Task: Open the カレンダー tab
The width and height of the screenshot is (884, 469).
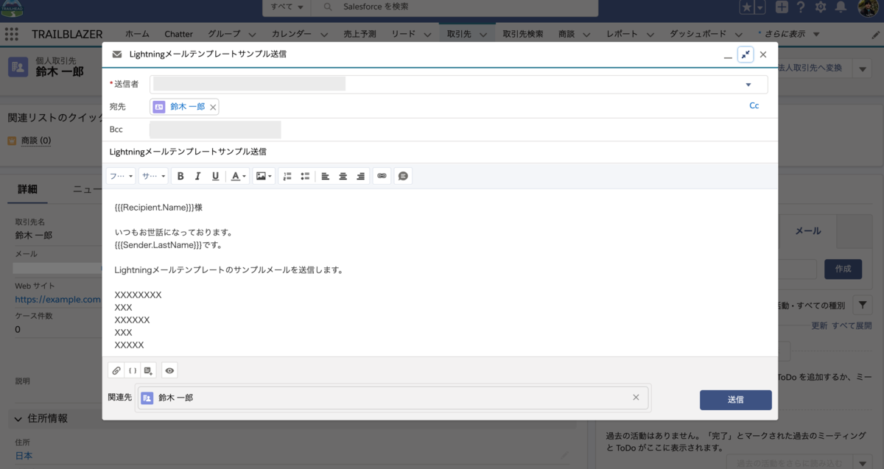Action: 291,34
